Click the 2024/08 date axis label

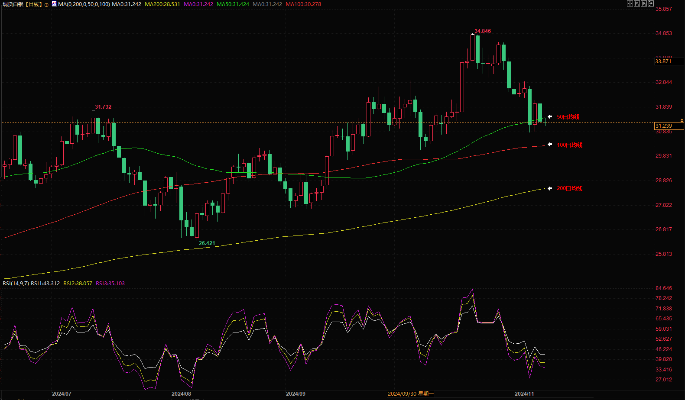click(x=181, y=394)
